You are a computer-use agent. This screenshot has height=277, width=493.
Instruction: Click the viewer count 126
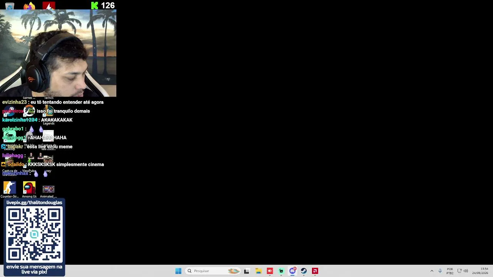(x=108, y=5)
